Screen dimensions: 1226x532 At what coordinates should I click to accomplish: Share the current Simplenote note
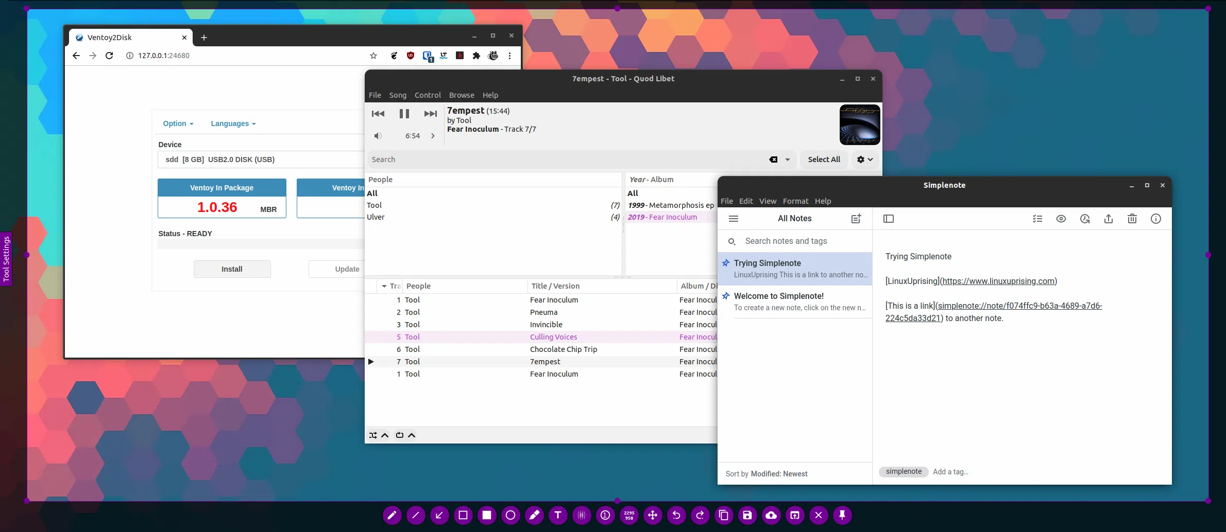coord(1109,219)
